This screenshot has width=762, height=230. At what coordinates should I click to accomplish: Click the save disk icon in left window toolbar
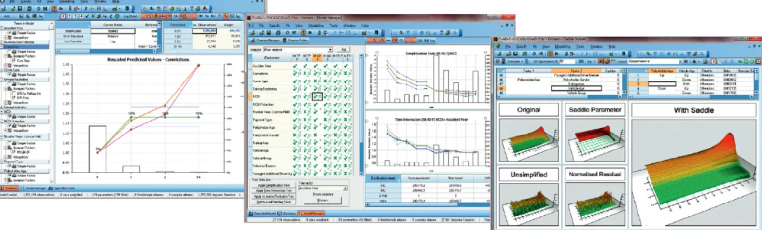coord(20,9)
